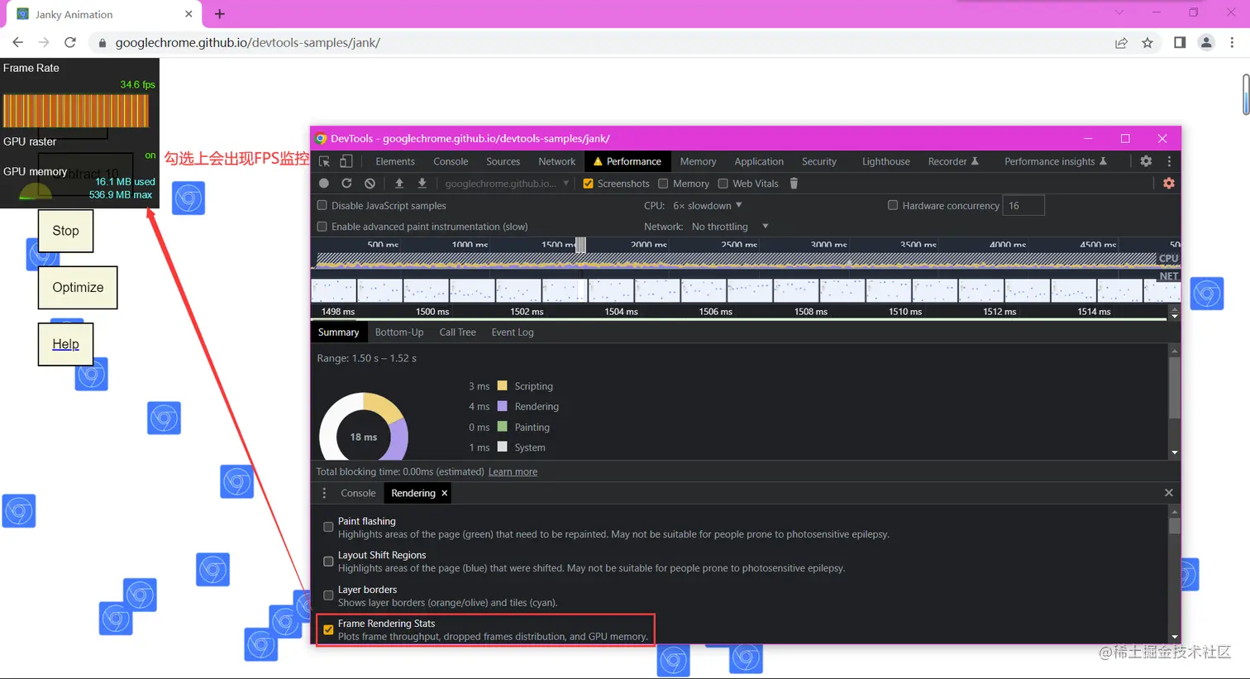Image resolution: width=1250 pixels, height=679 pixels.
Task: Open the Network panel
Action: click(x=557, y=161)
